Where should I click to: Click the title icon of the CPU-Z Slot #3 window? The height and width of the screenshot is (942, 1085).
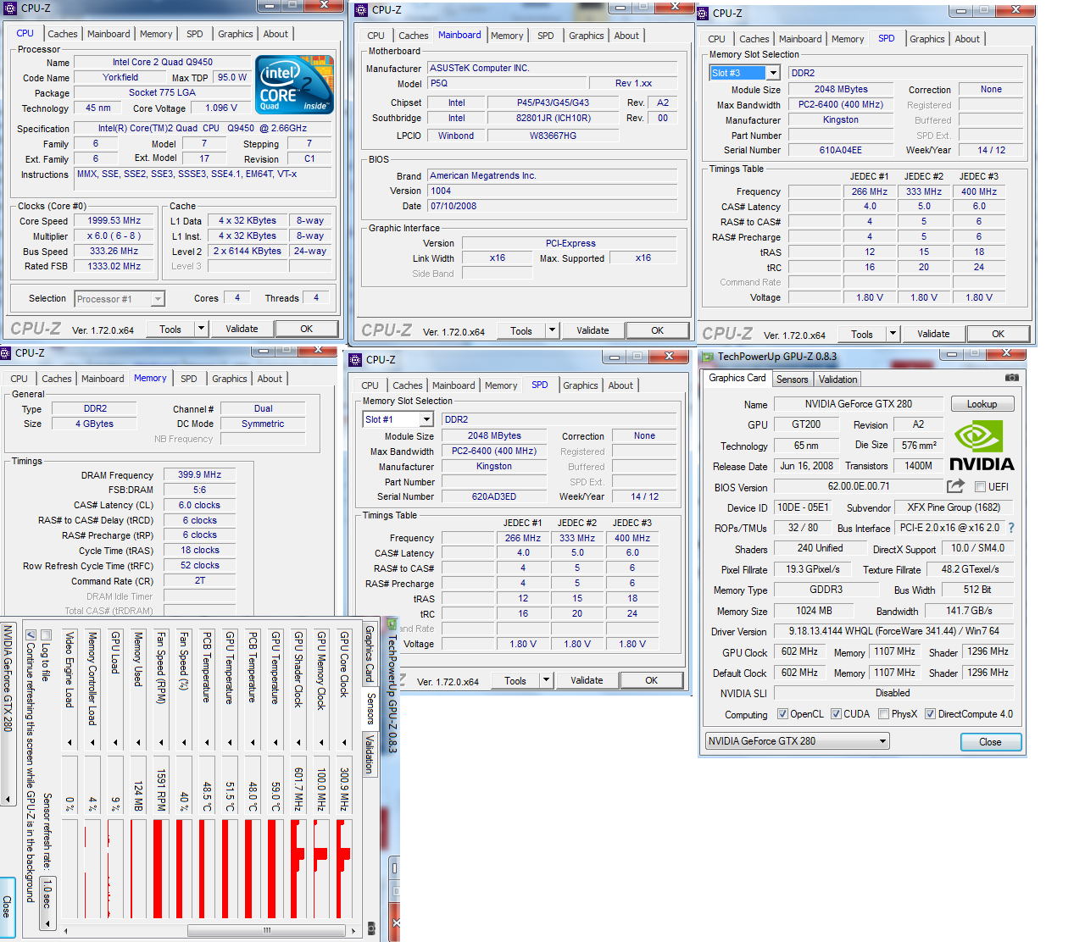702,14
